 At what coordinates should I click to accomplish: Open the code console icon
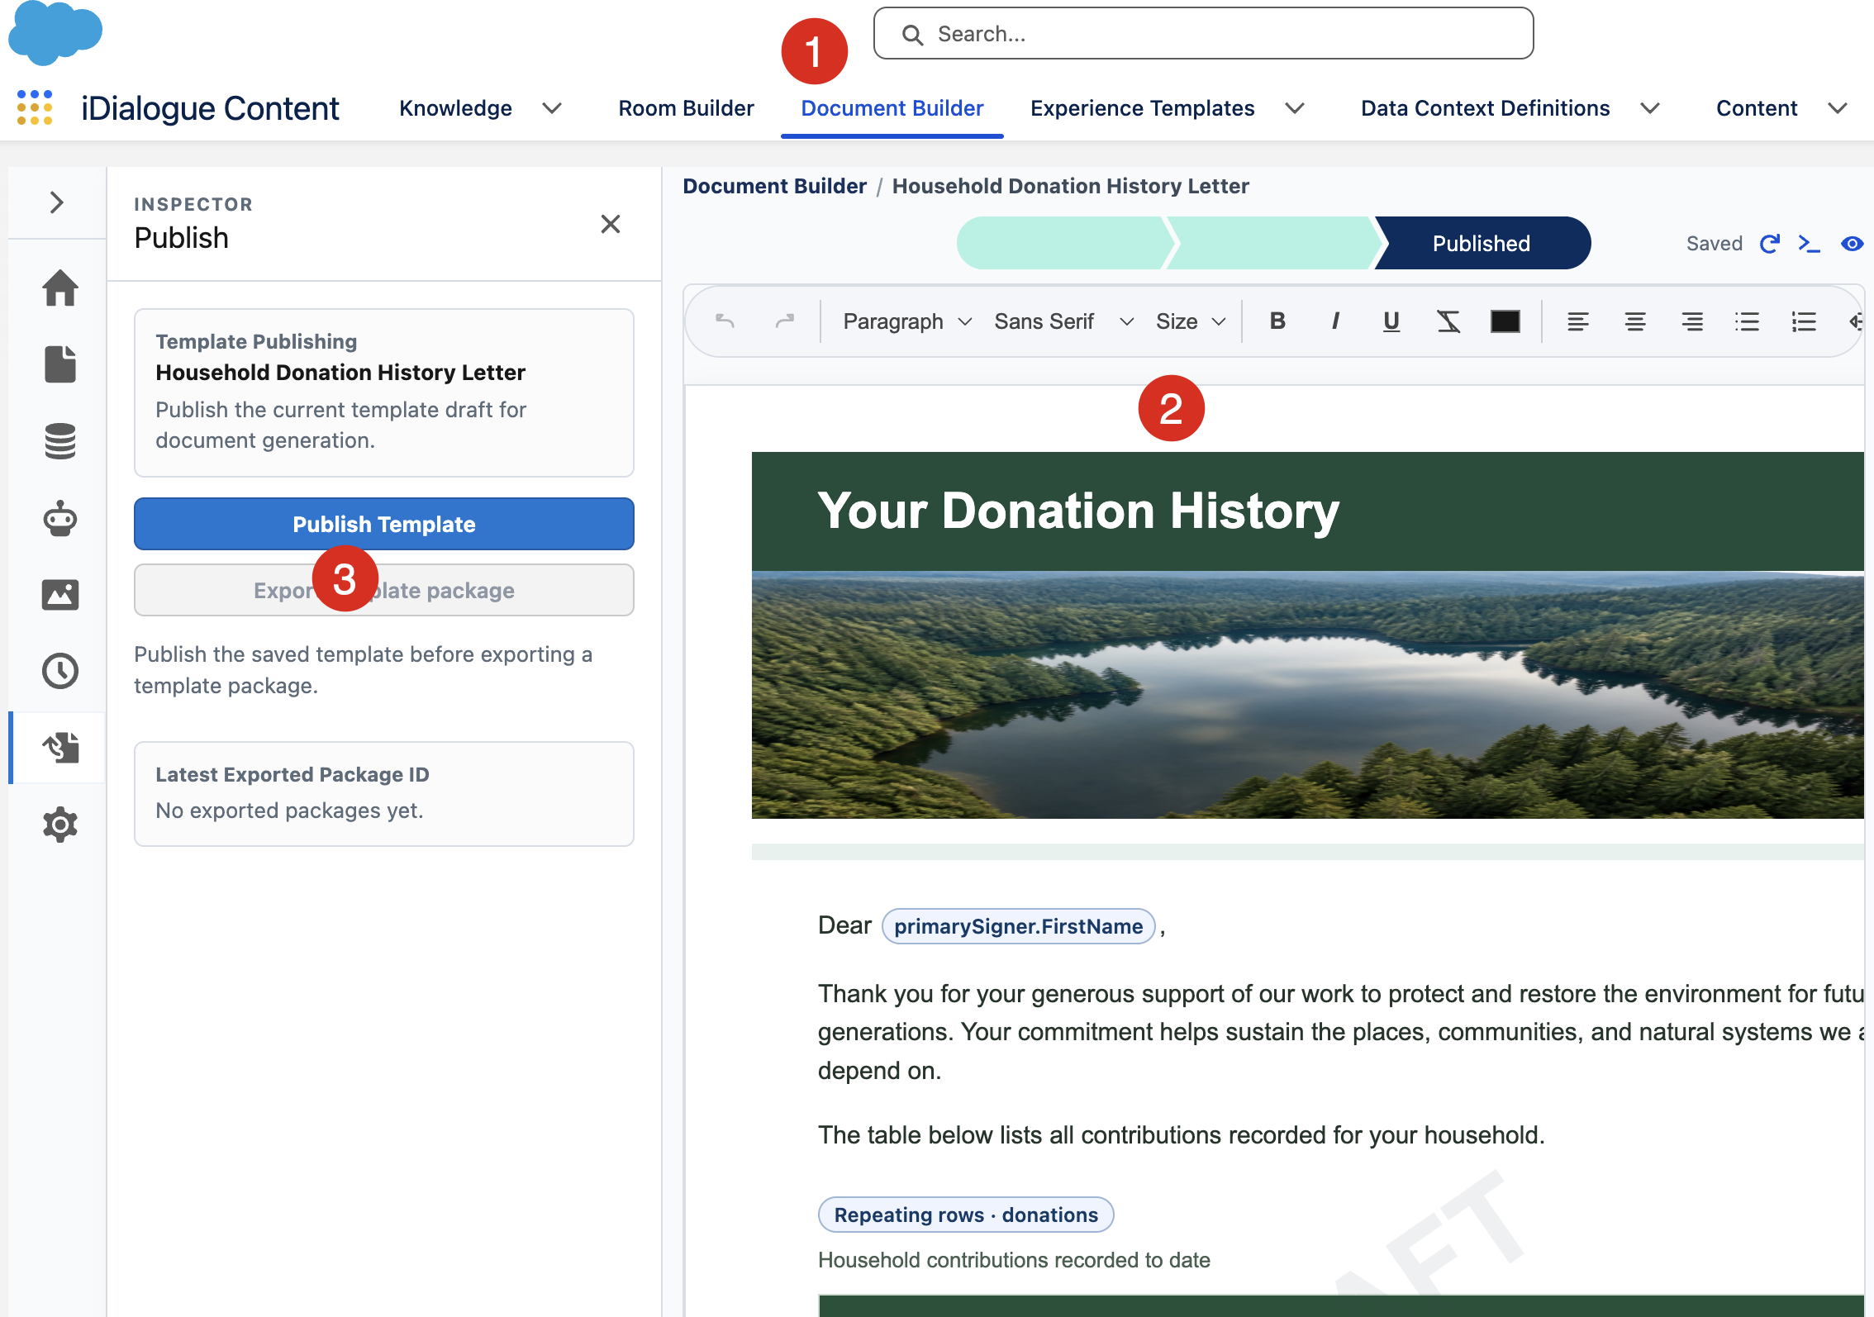click(x=1810, y=244)
